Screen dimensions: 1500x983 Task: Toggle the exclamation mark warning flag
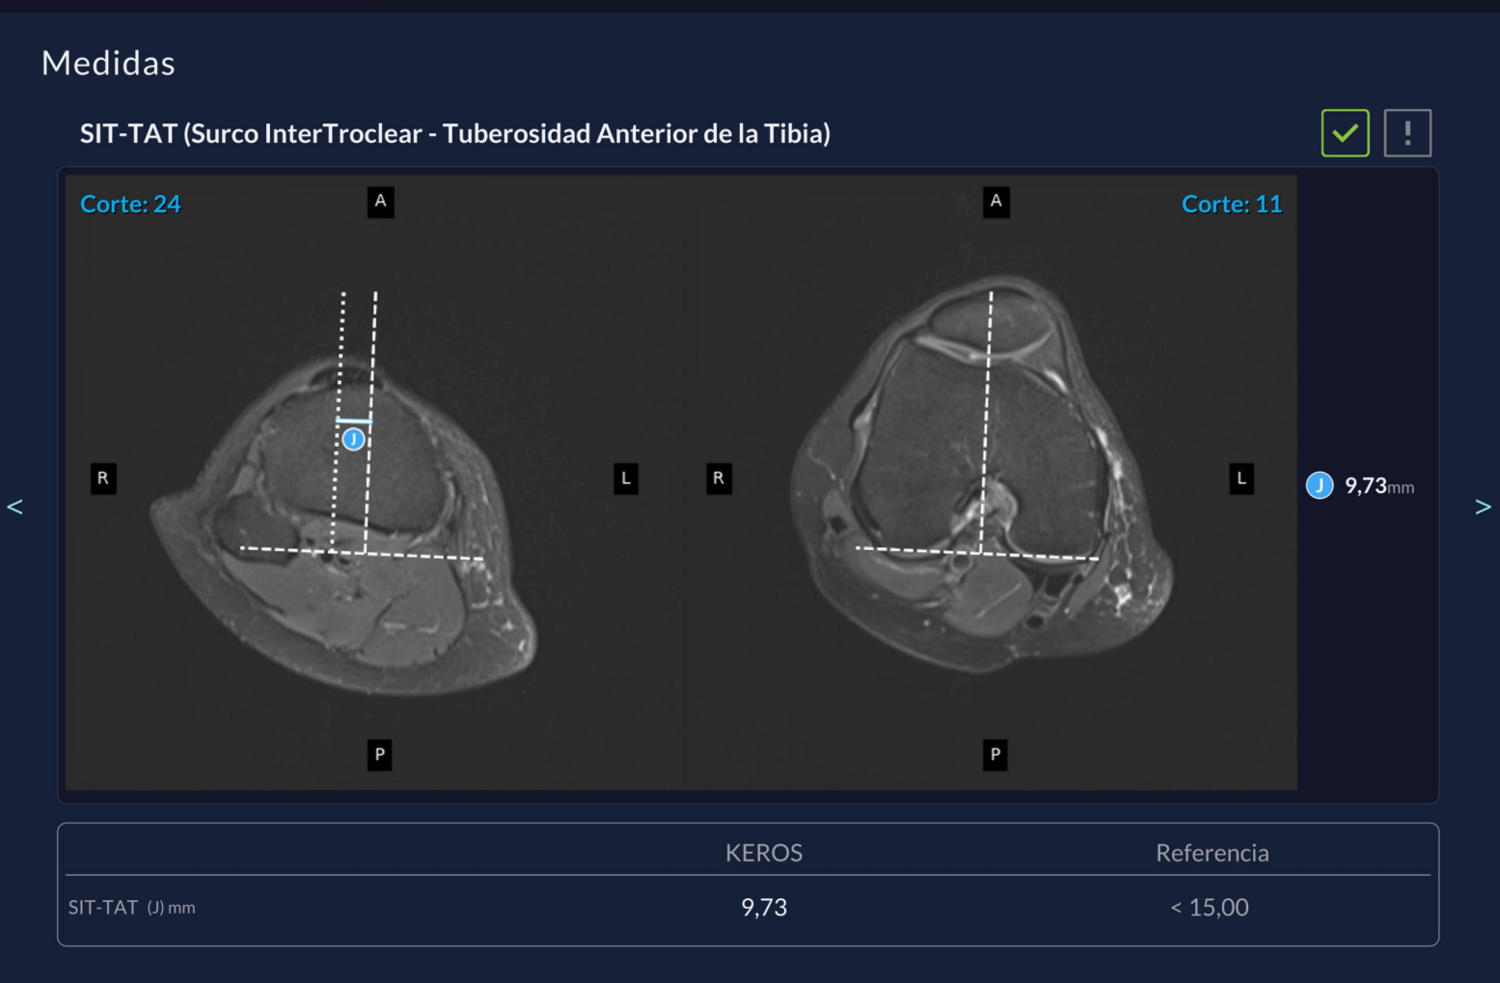[1407, 133]
